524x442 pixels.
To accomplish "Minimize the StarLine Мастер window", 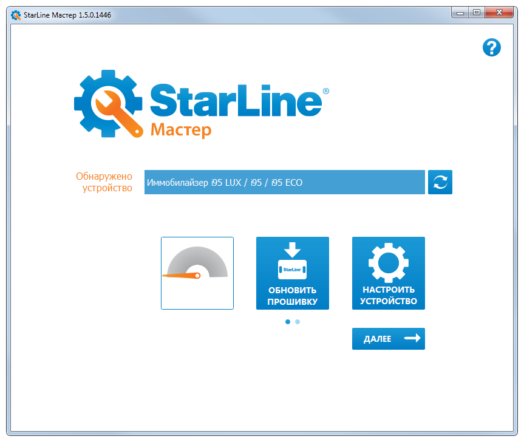I will pos(460,13).
